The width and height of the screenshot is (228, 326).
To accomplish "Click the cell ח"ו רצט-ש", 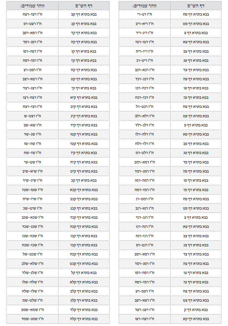I will (x=32, y=116).
